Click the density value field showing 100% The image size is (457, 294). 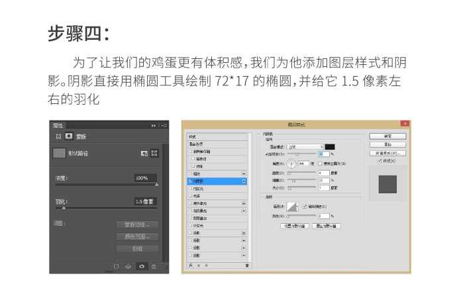tap(146, 177)
